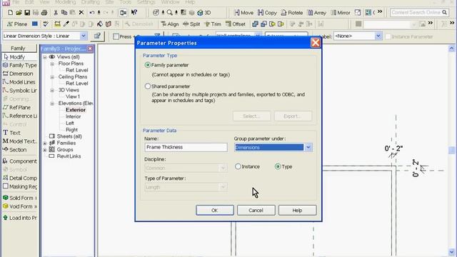This screenshot has width=457, height=257.
Task: Select the Copy tool in edit toolbar
Action: pos(267,13)
